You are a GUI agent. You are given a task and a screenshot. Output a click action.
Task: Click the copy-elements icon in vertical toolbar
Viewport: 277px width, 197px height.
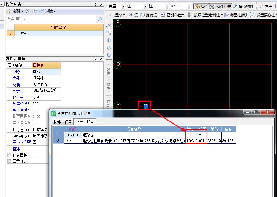click(109, 33)
